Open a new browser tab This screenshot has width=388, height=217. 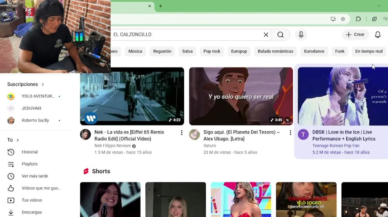coord(160,6)
